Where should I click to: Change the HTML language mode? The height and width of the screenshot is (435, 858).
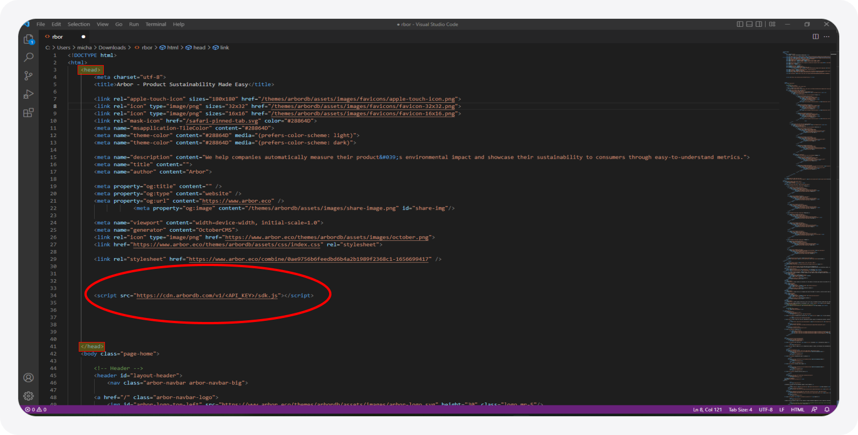pyautogui.click(x=798, y=409)
